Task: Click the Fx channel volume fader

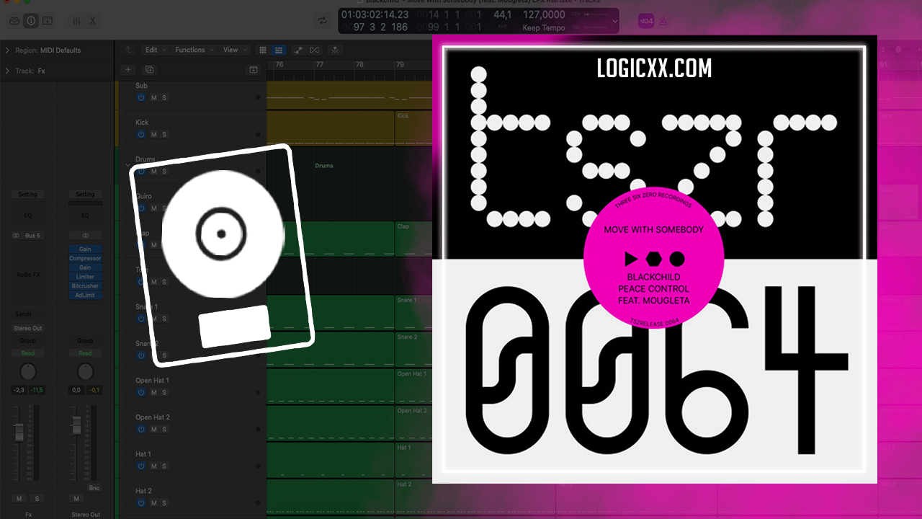Action: click(19, 433)
